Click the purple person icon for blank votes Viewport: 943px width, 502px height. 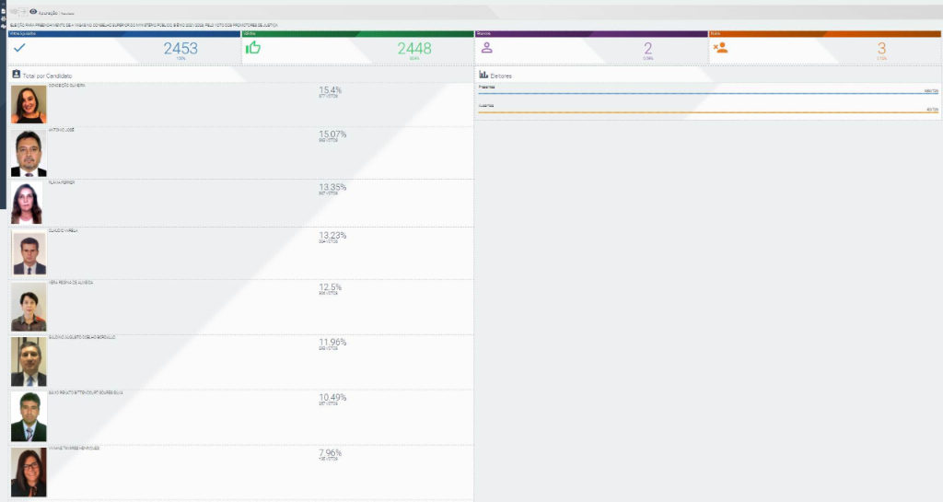click(x=487, y=48)
